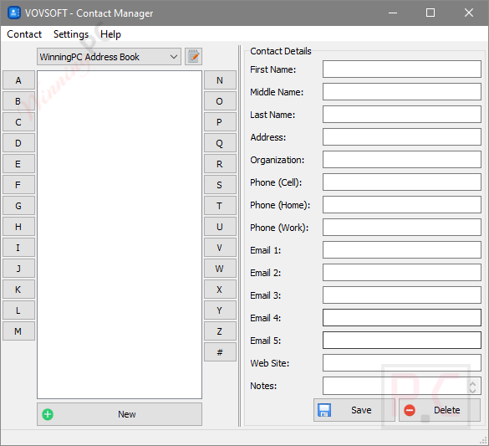This screenshot has height=446, width=489.
Task: Focus the Phone (Cell) field
Action: click(x=402, y=182)
